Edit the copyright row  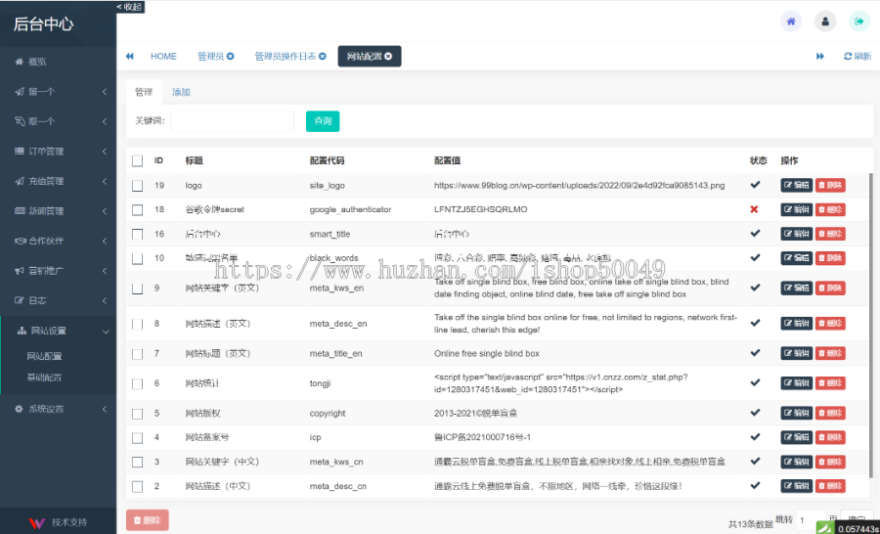pos(796,413)
